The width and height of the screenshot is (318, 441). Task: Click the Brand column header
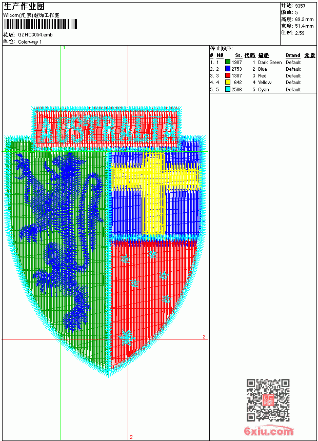coord(293,55)
